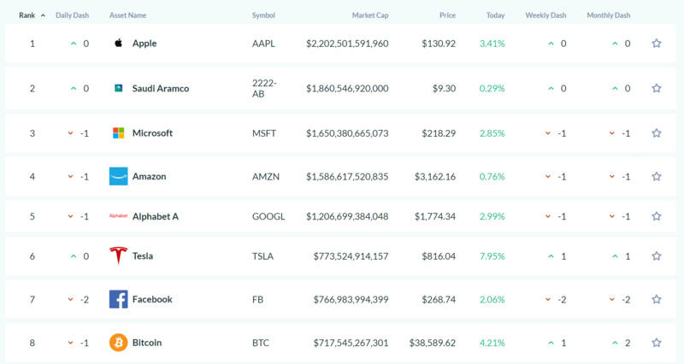Screen dimensions: 684x364
Task: Click the Tesla logo icon
Action: click(x=119, y=255)
